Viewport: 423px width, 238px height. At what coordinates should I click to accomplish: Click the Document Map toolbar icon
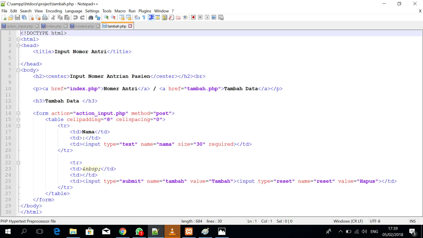coord(164,17)
